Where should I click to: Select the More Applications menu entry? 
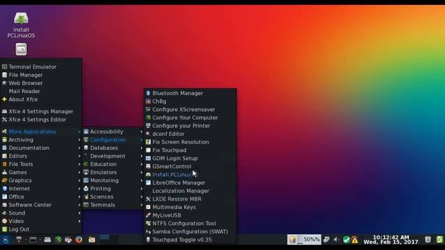coord(41,131)
